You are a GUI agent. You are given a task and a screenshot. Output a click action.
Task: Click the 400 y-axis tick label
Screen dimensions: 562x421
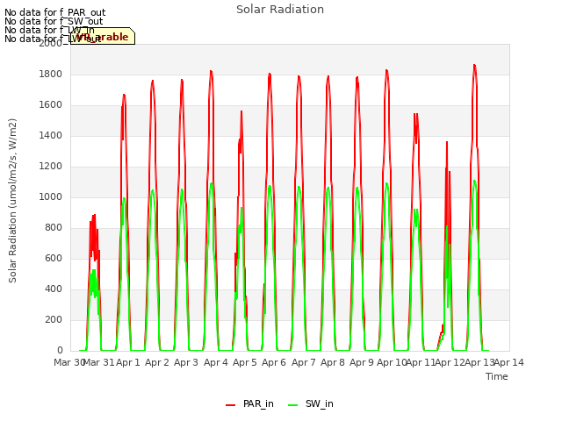[x=54, y=289]
